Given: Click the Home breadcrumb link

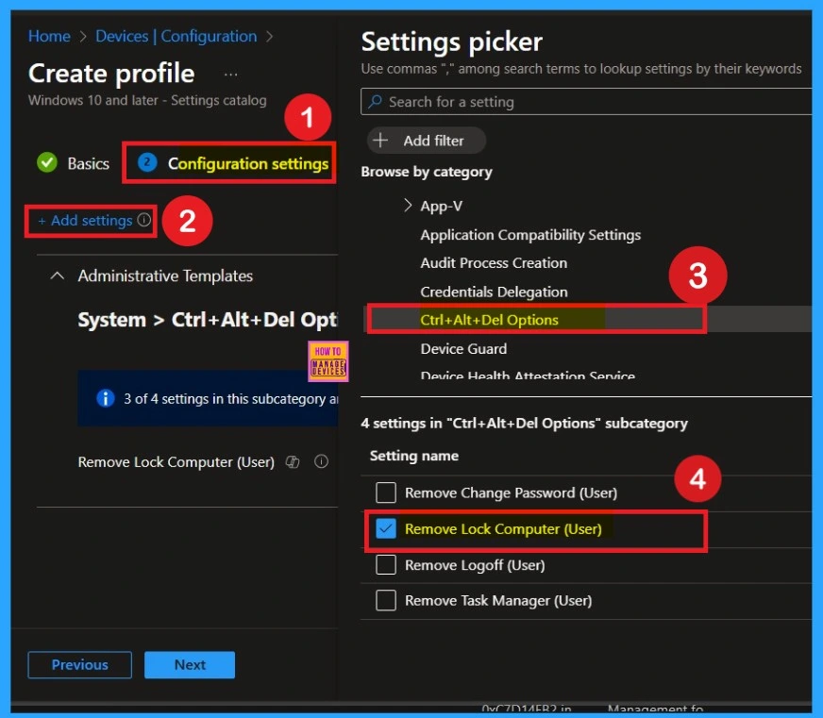Looking at the screenshot, I should coord(49,36).
